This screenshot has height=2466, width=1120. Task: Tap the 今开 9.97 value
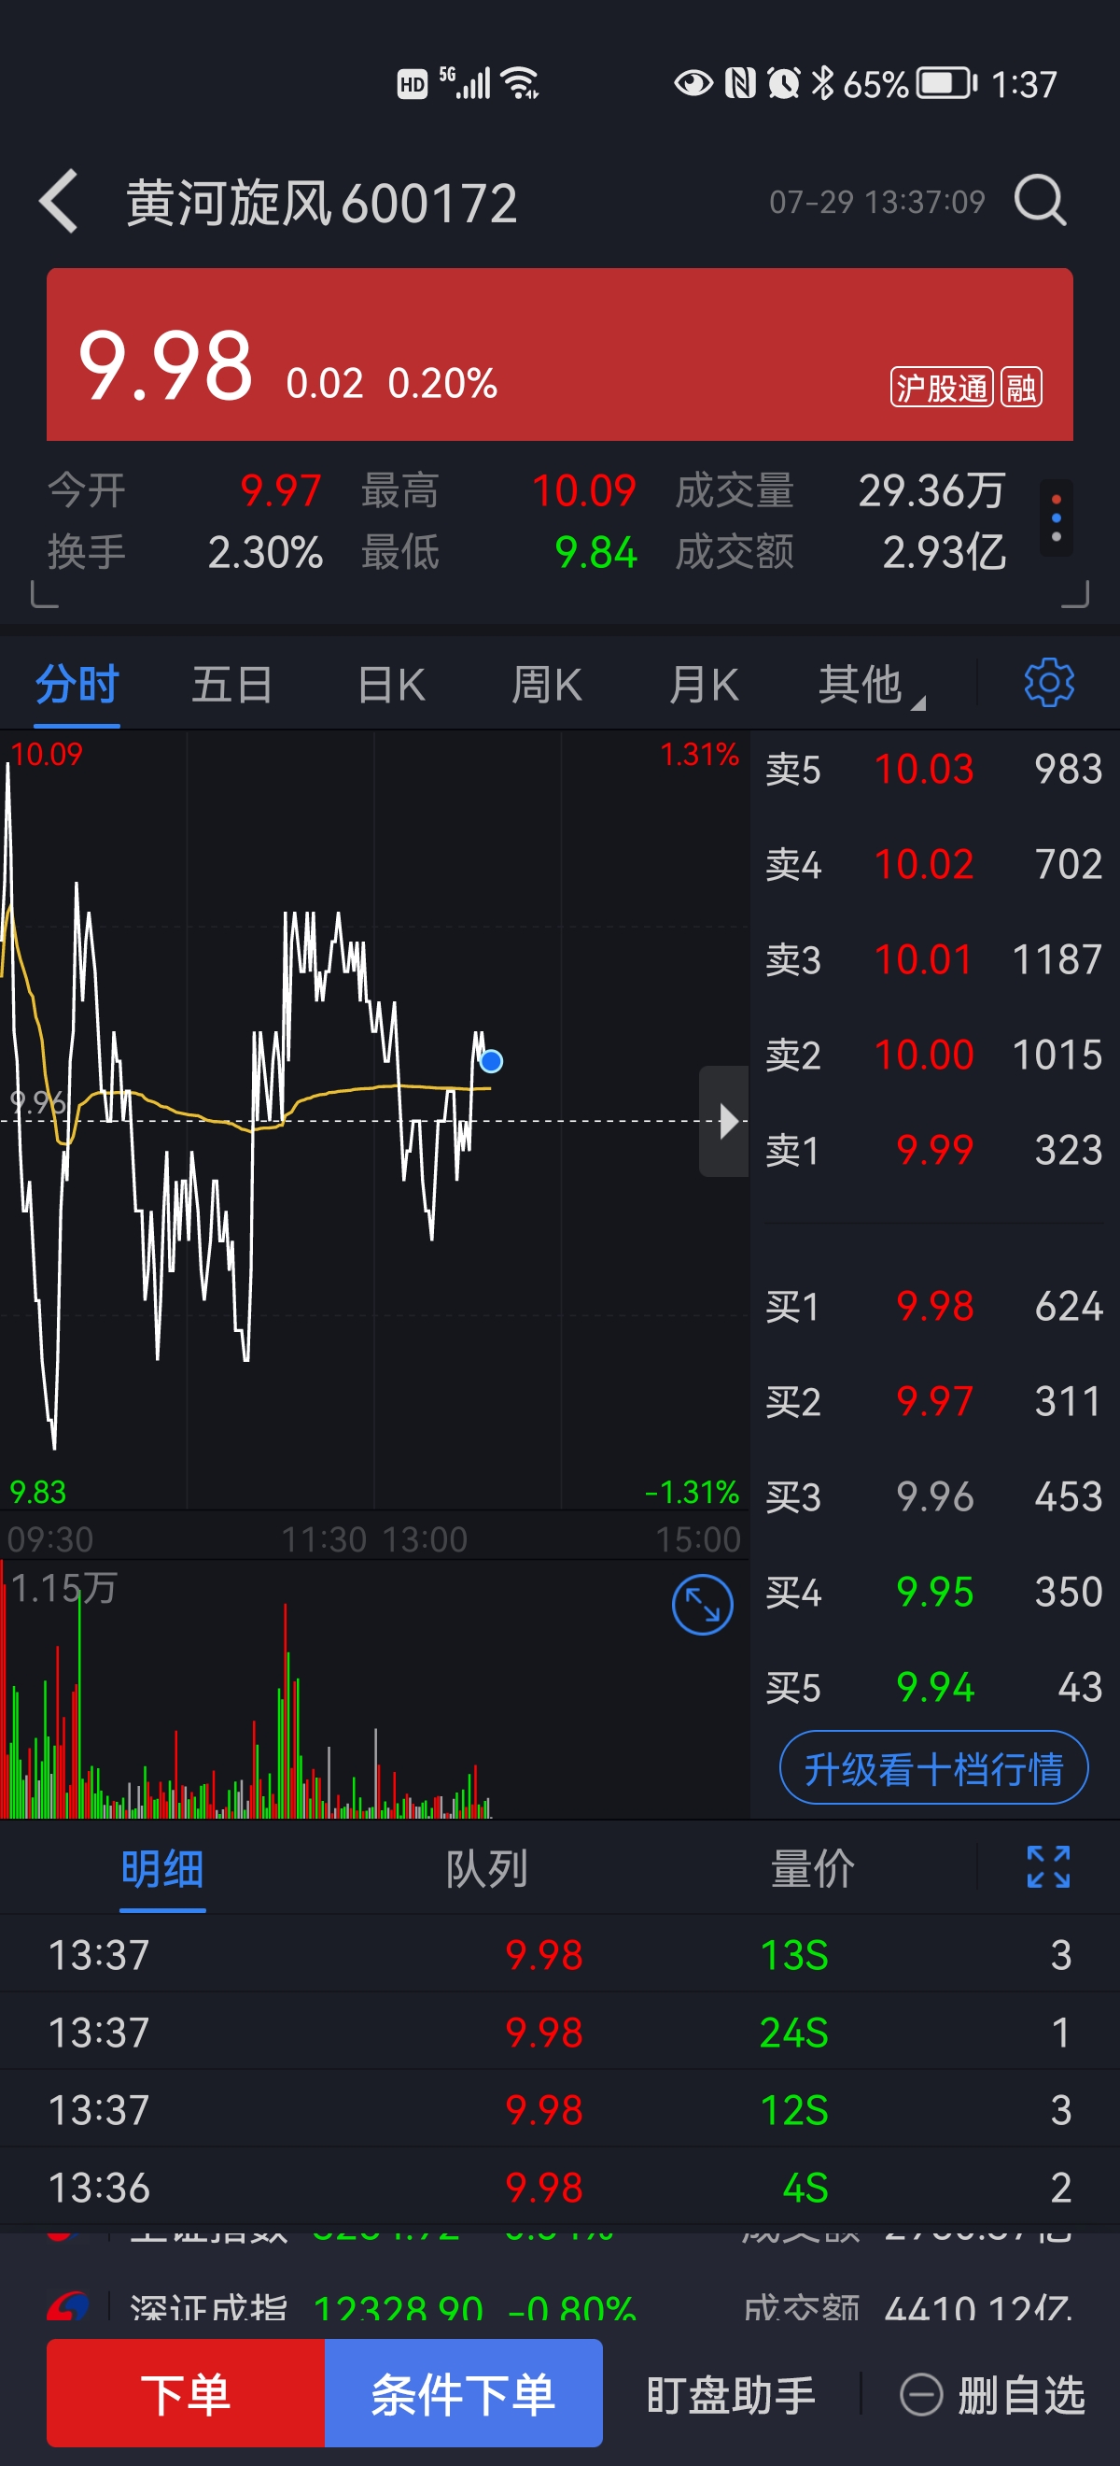(x=280, y=490)
